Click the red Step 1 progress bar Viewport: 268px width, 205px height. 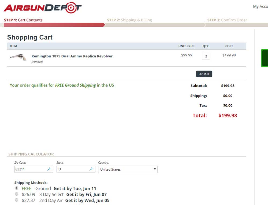54,25
